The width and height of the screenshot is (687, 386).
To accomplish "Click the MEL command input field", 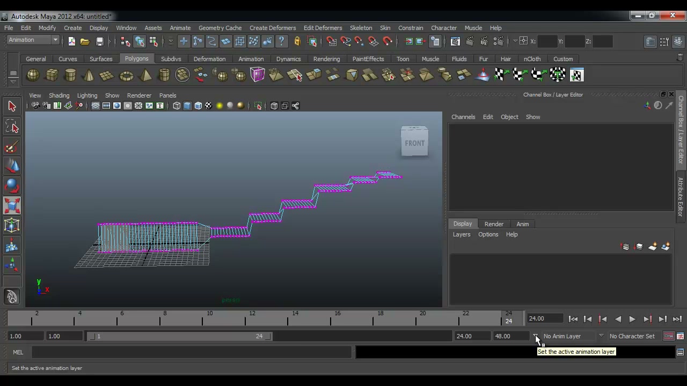I will (x=191, y=352).
